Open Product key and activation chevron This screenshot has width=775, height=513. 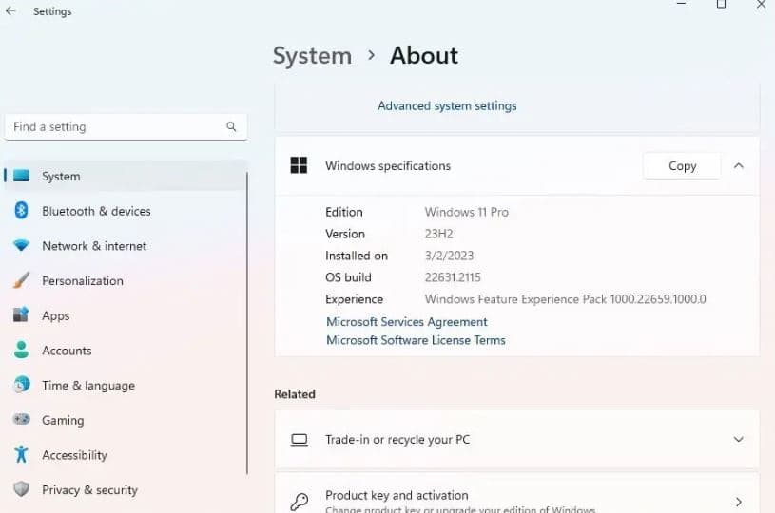tap(739, 501)
